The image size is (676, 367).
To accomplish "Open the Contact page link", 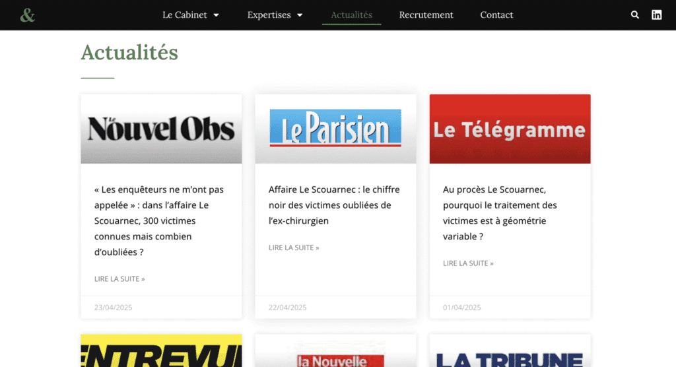I will [x=496, y=15].
